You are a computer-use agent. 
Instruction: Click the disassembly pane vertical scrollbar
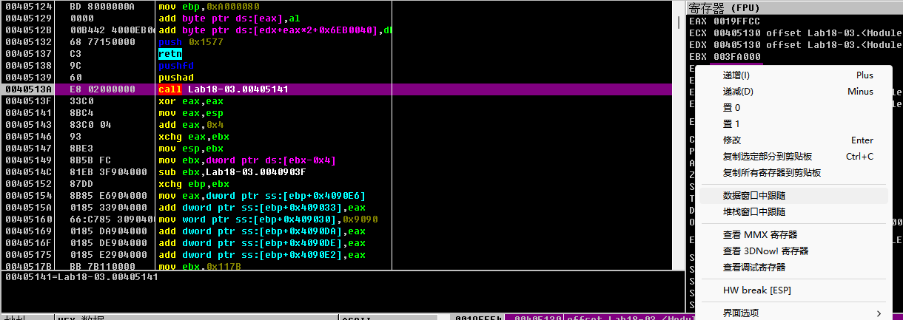point(677,135)
